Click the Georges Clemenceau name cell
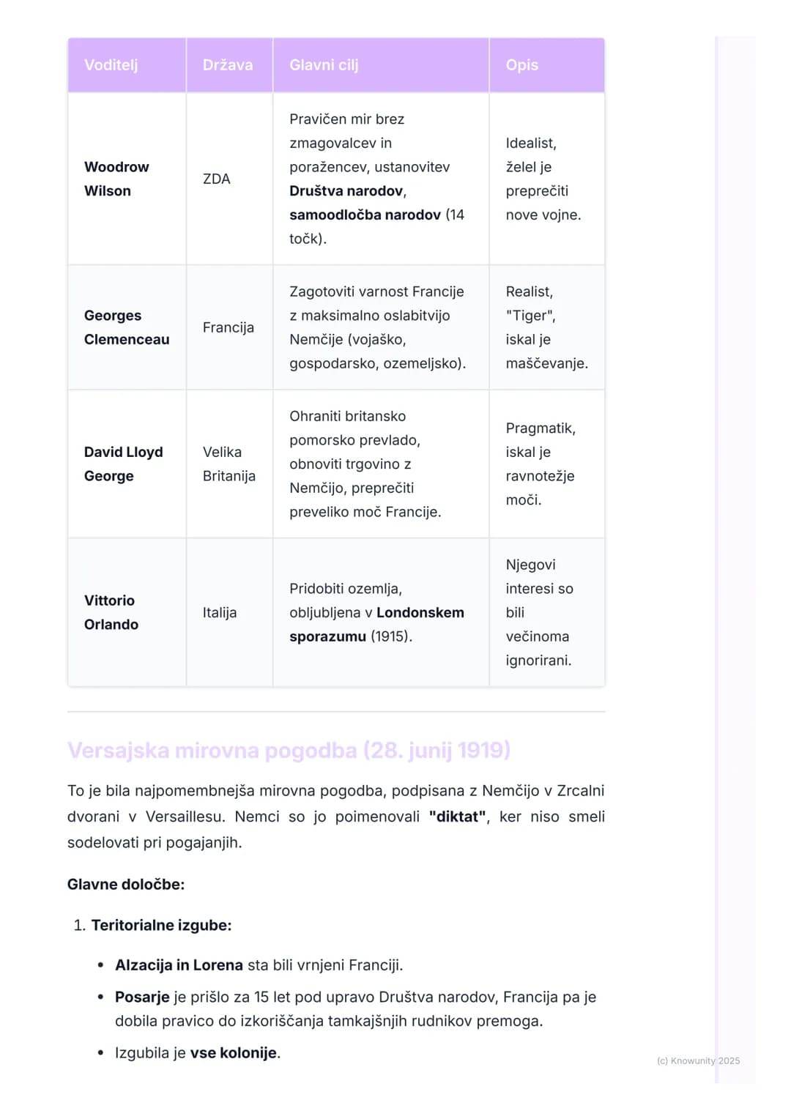The image size is (791, 1119). pyautogui.click(x=127, y=327)
